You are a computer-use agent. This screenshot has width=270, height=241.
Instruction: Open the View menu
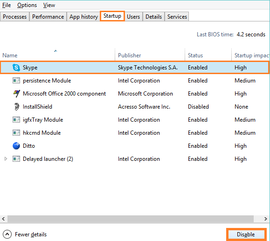coord(49,5)
